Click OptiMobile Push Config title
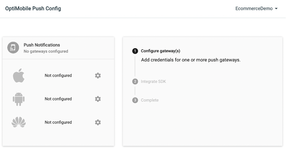Image resolution: width=286 pixels, height=150 pixels. [x=33, y=9]
